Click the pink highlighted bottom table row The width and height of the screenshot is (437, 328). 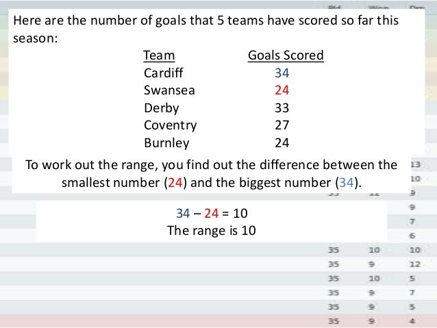[218, 321]
